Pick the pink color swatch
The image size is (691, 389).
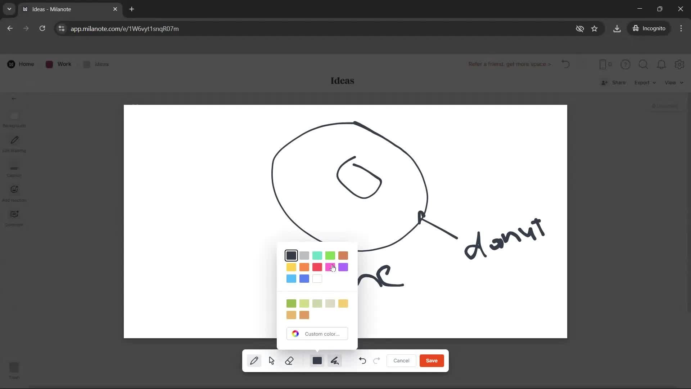pos(330,267)
